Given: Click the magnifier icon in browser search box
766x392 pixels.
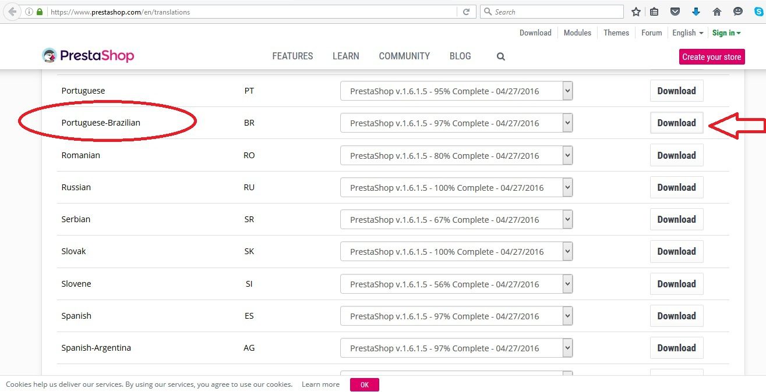Looking at the screenshot, I should click(488, 12).
